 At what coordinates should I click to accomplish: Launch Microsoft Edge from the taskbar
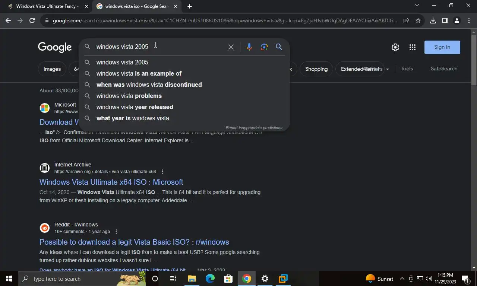(210, 279)
